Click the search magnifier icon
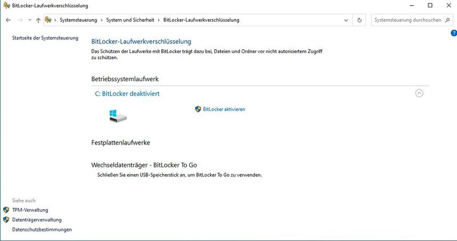The height and width of the screenshot is (241, 457). click(x=447, y=20)
